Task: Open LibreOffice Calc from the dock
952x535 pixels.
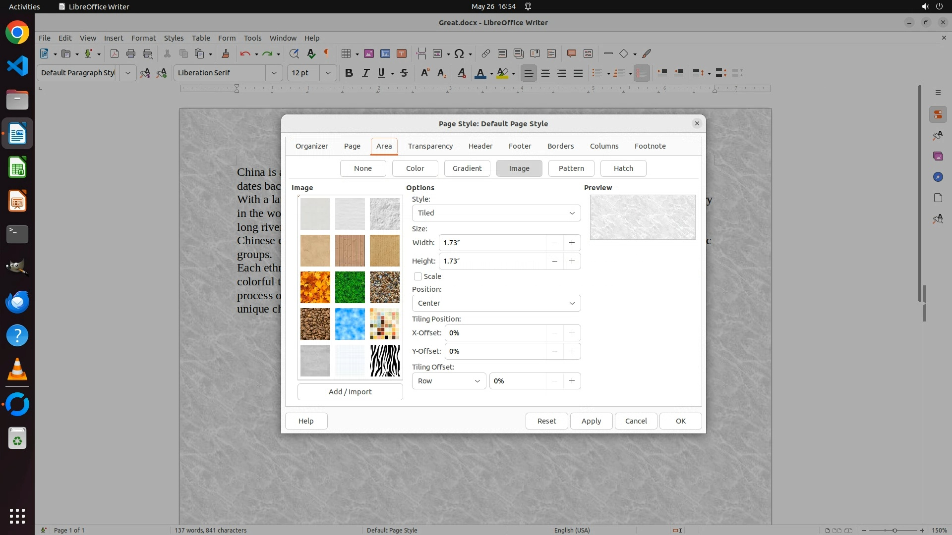Action: [17, 167]
